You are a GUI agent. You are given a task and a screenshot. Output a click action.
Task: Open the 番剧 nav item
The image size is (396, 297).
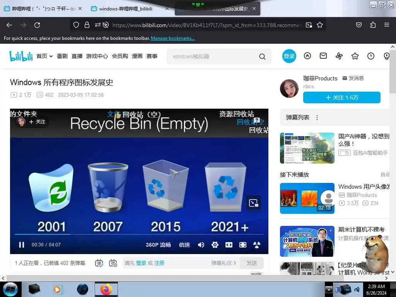[x=62, y=56]
